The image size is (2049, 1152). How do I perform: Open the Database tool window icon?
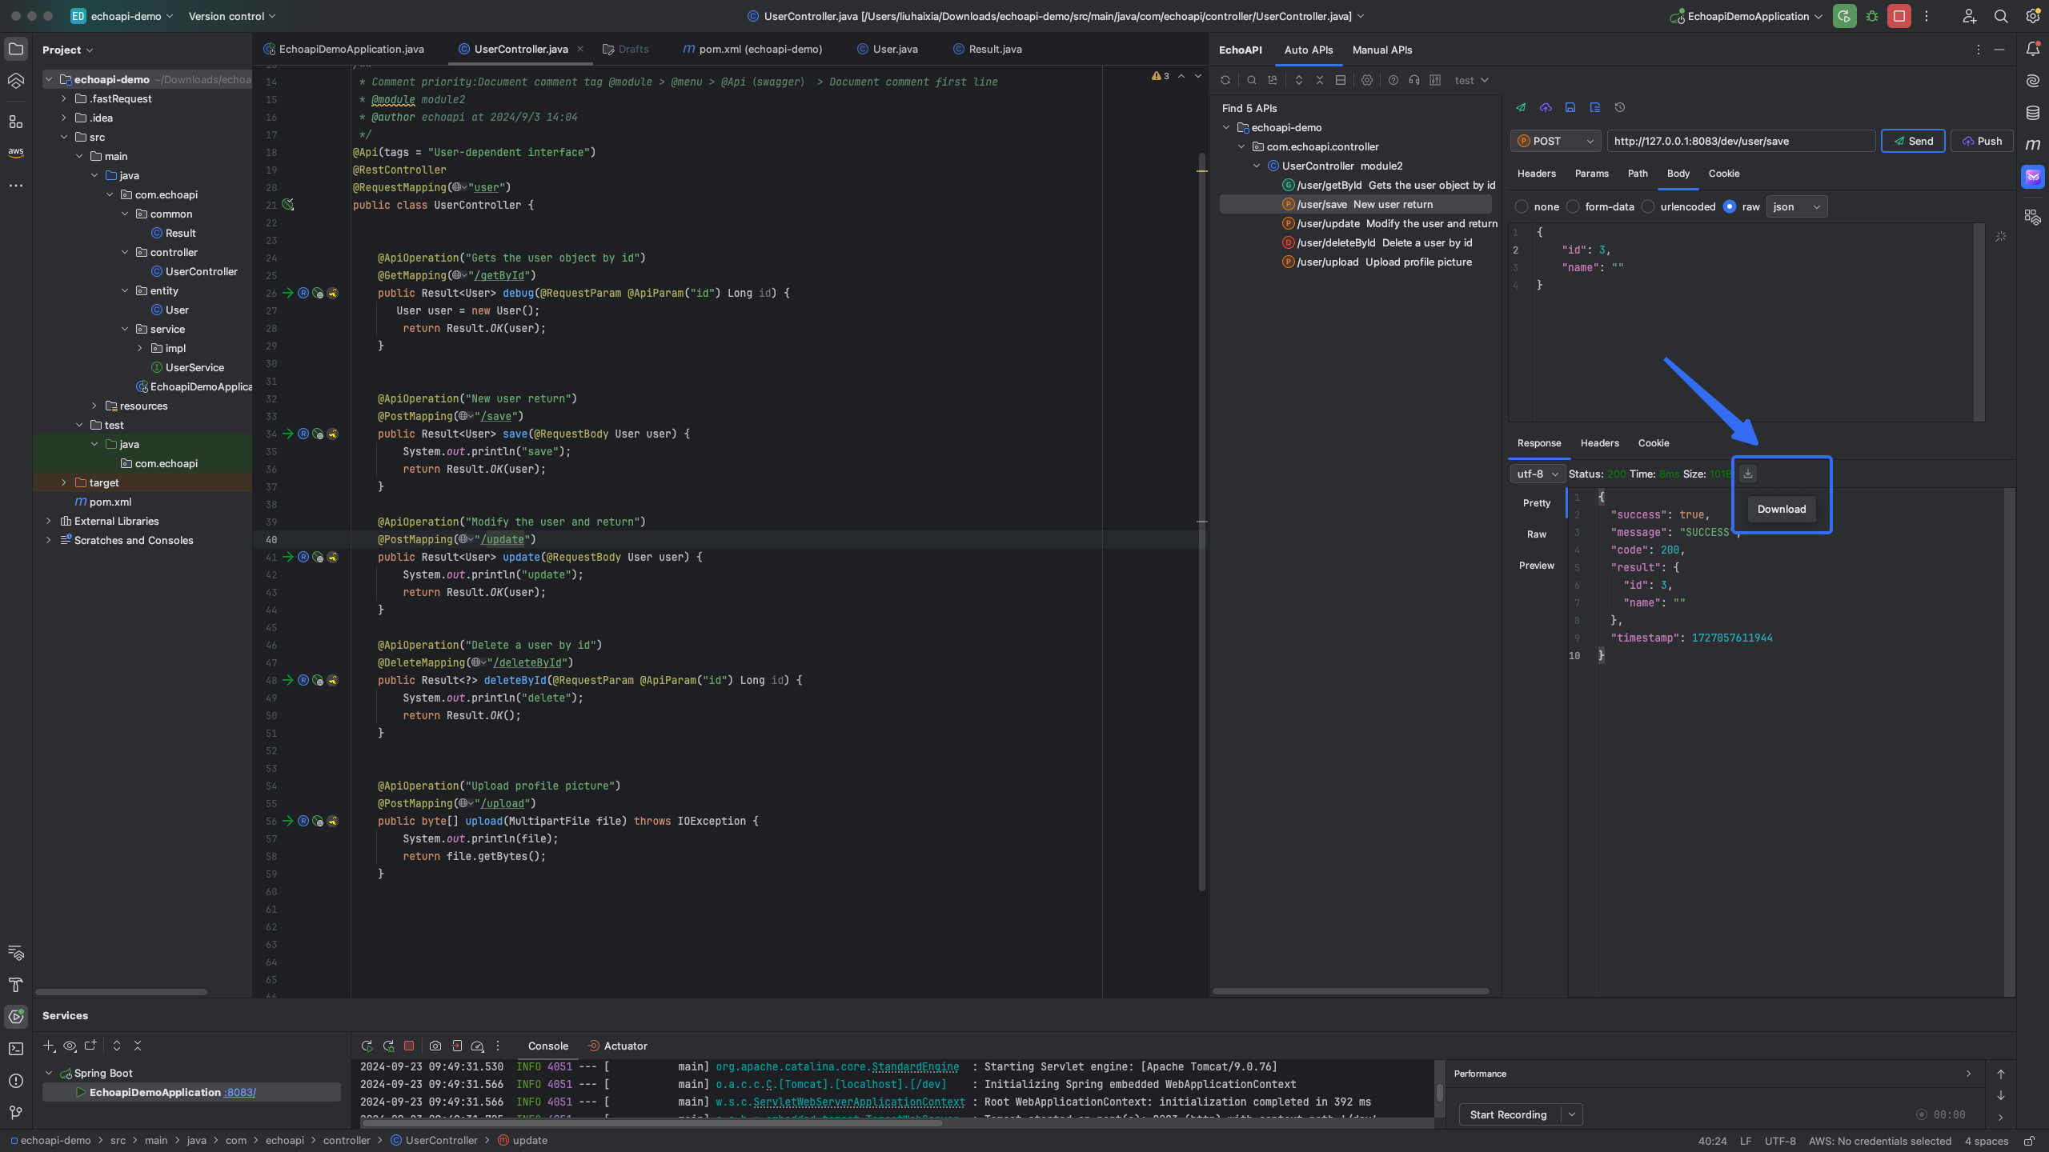[2033, 113]
